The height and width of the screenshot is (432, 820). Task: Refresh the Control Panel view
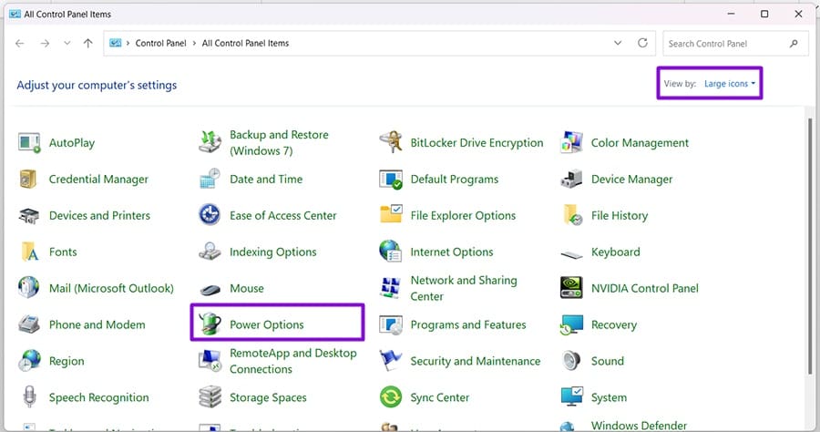point(642,43)
